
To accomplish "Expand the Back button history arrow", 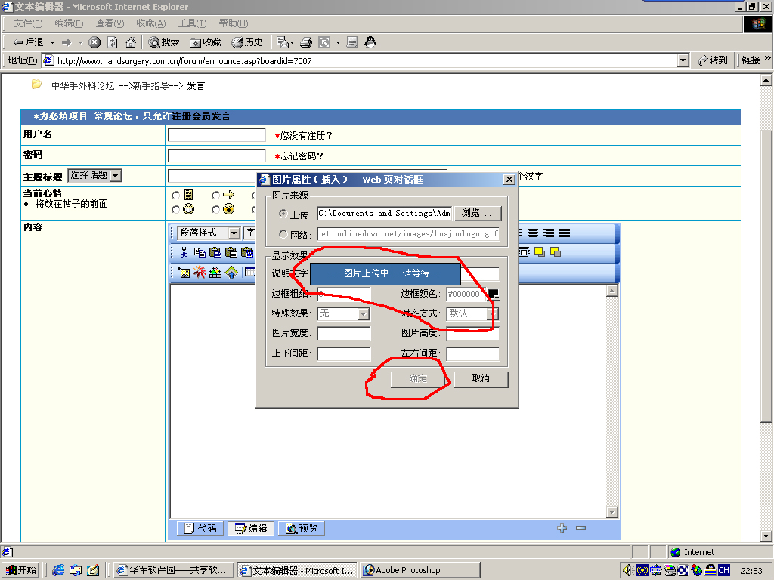I will pyautogui.click(x=52, y=42).
